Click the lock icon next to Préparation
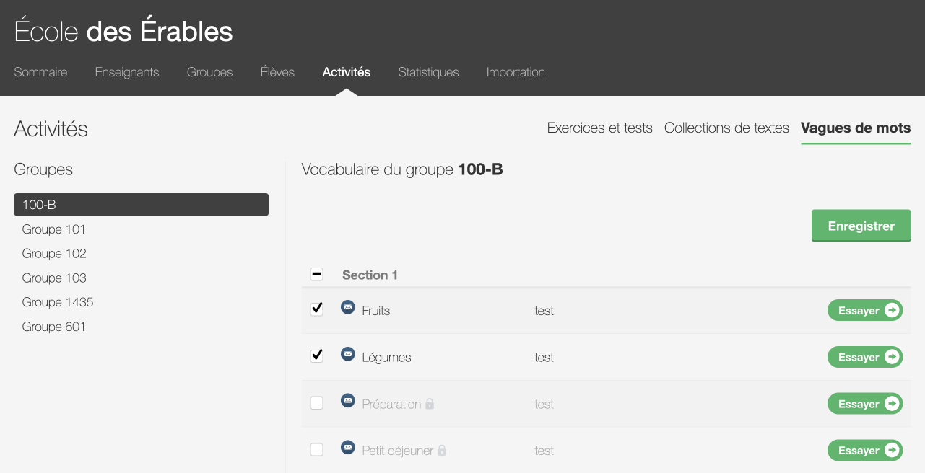Screen dimensions: 925x473 [430, 404]
